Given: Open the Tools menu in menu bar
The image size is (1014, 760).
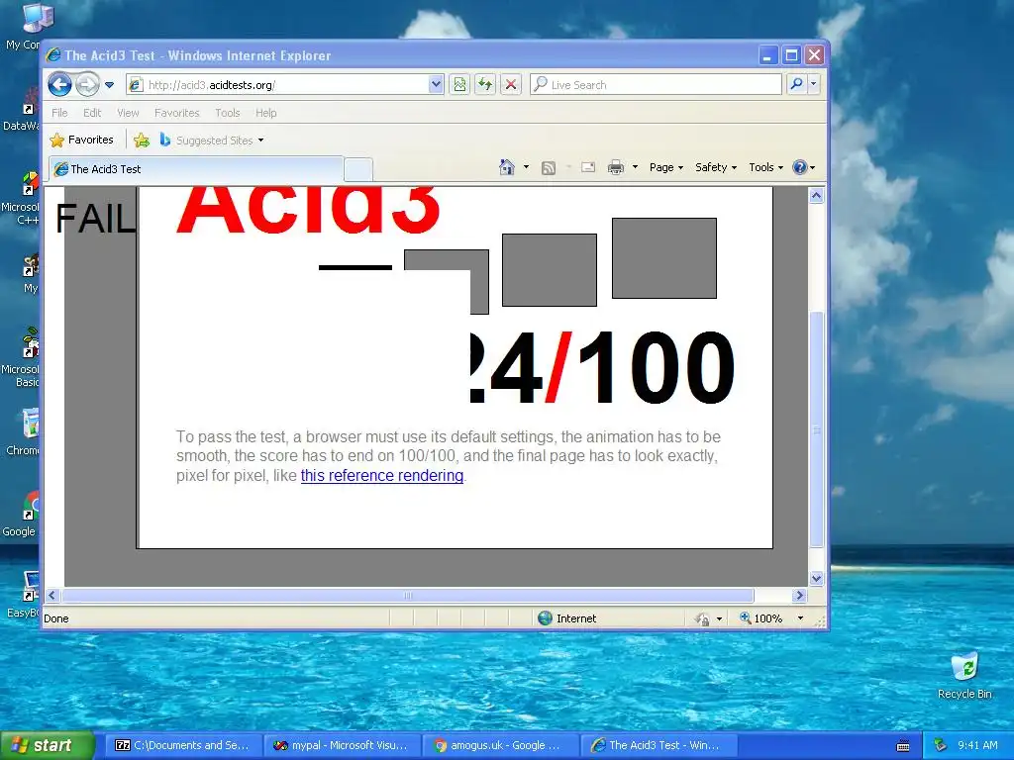Looking at the screenshot, I should [x=228, y=113].
